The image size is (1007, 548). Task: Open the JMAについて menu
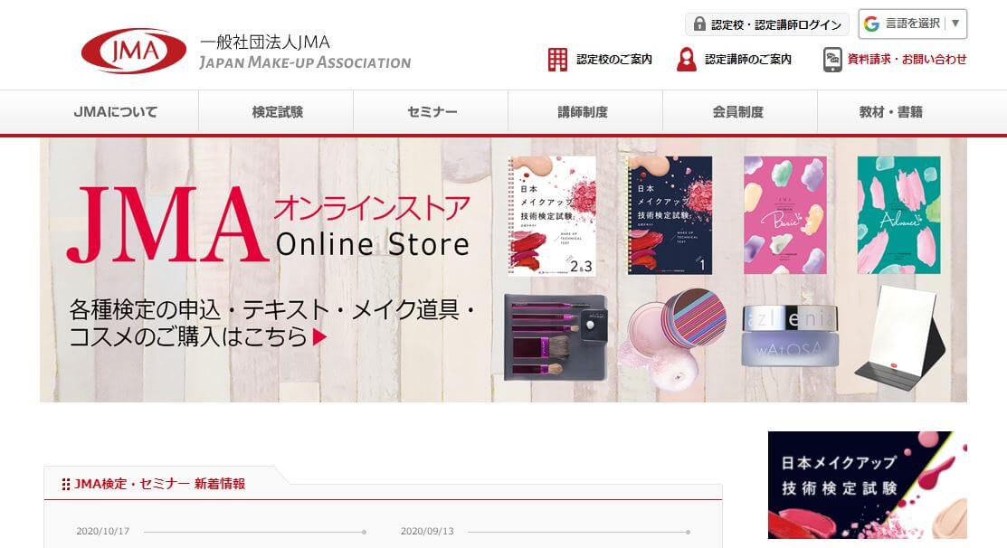116,112
